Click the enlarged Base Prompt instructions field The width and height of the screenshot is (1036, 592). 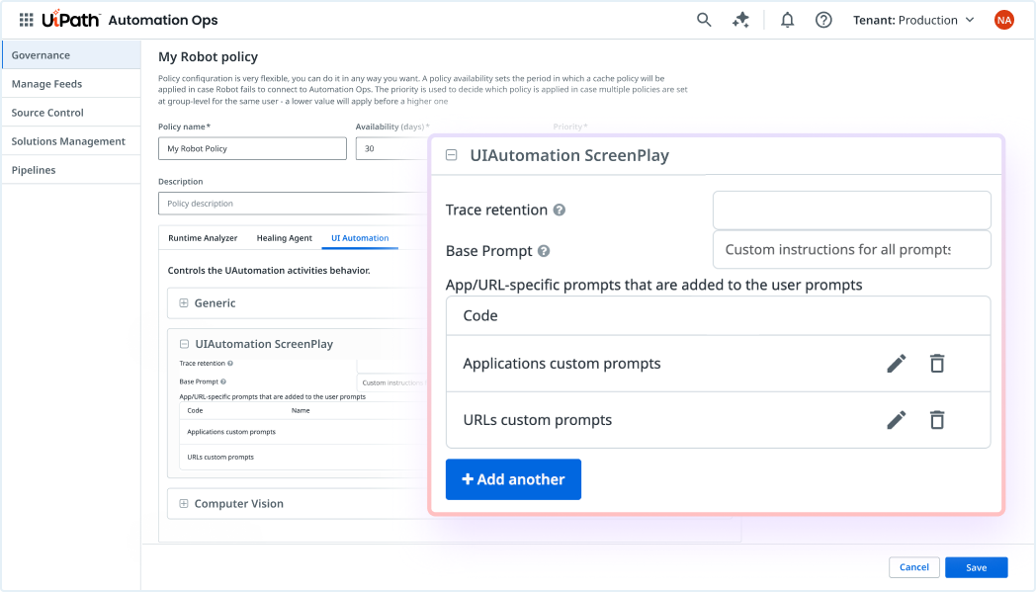point(852,250)
